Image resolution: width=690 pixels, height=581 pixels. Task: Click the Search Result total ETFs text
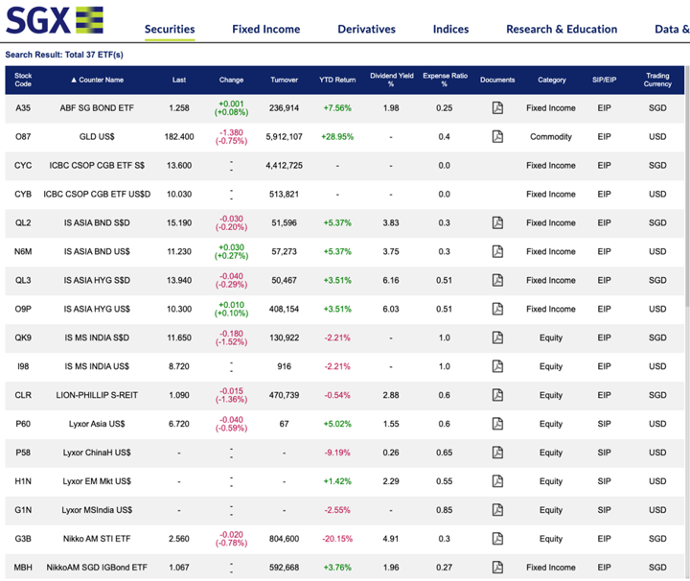point(64,55)
